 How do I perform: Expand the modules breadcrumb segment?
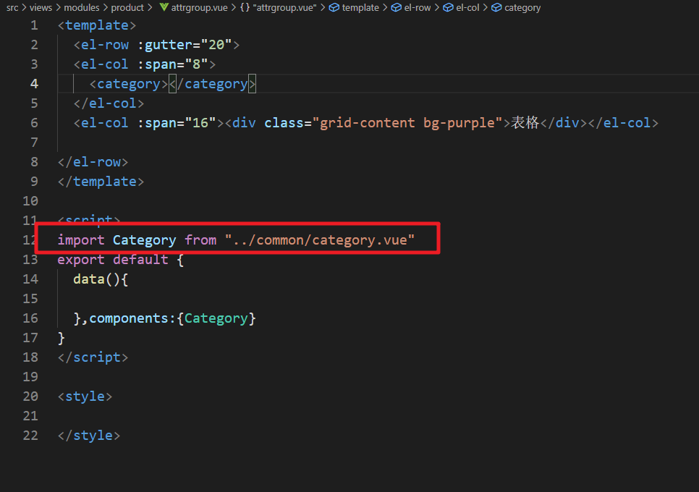coord(81,8)
